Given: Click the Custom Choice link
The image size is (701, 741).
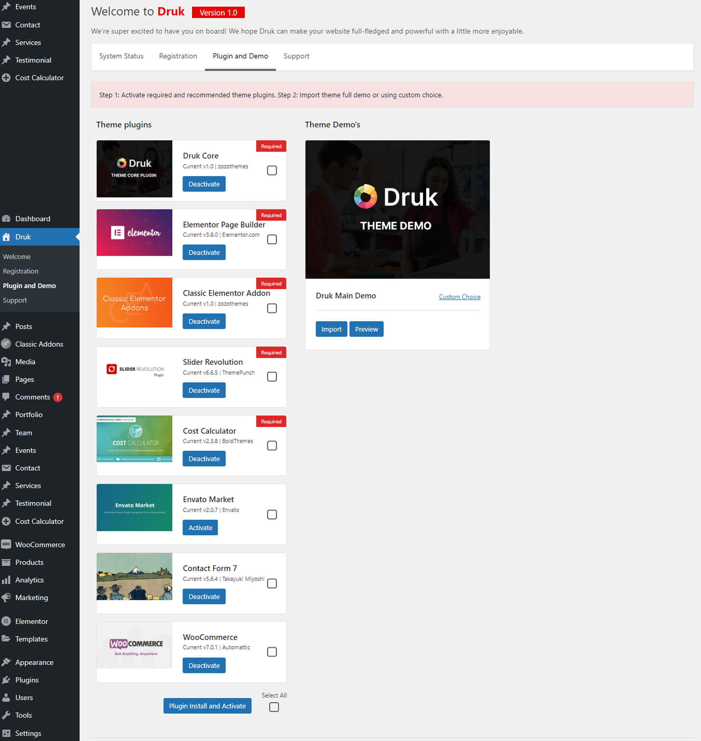Looking at the screenshot, I should (460, 296).
